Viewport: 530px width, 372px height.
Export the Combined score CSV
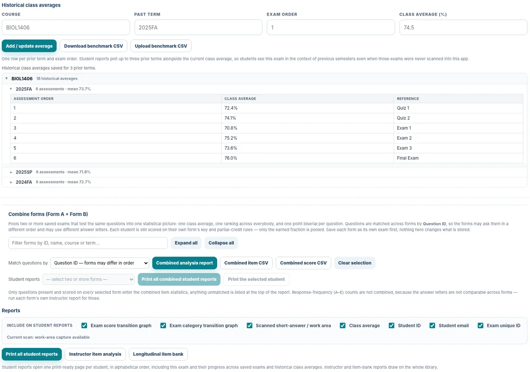click(303, 263)
